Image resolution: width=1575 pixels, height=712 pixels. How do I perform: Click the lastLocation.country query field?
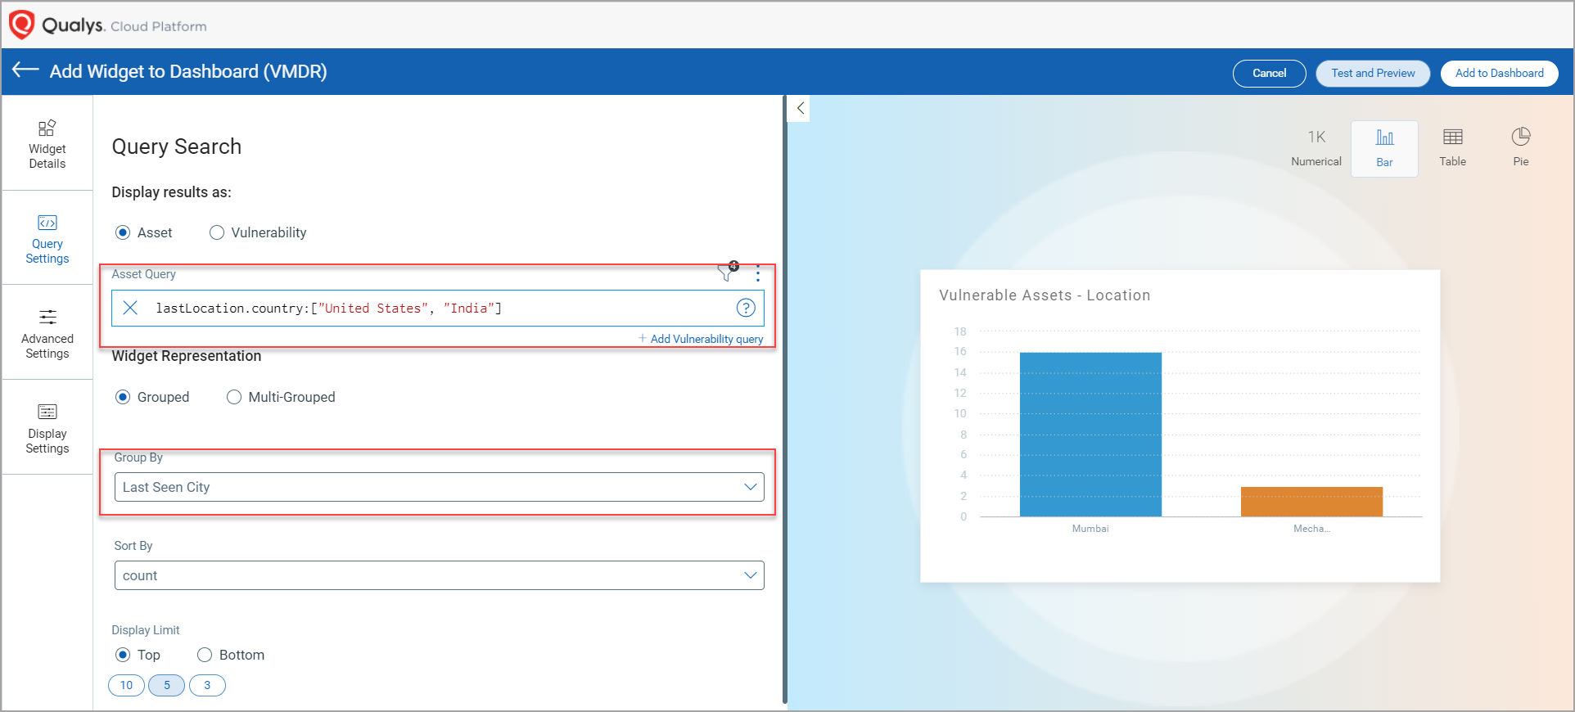click(x=438, y=308)
